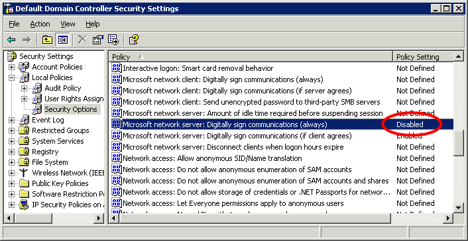This screenshot has width=468, height=241.
Task: Toggle the Show/Hide Console Tree icon
Action: point(63,40)
